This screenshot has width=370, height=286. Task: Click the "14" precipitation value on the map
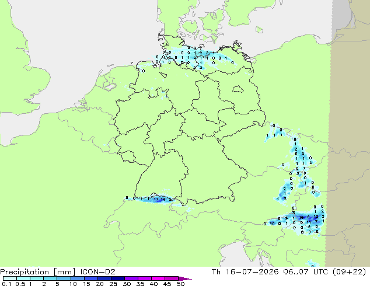click(163, 199)
